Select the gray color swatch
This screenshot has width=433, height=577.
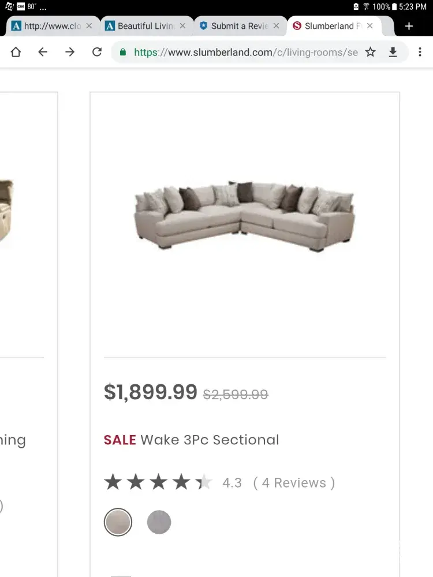[159, 523]
